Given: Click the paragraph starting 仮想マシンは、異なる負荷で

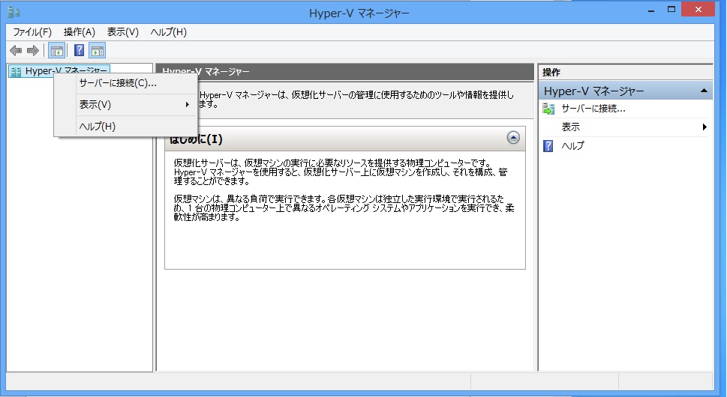Looking at the screenshot, I should [x=344, y=207].
